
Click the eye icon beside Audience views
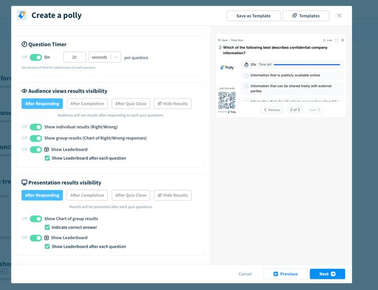(x=24, y=91)
